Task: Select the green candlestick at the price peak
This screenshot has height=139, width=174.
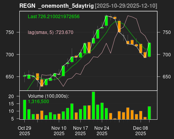Action: pyautogui.click(x=106, y=20)
